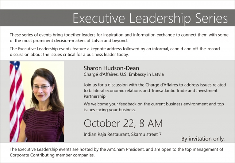The width and height of the screenshot is (235, 163).
Task: Click the paragraph starting These series of events
Action: point(119,38)
